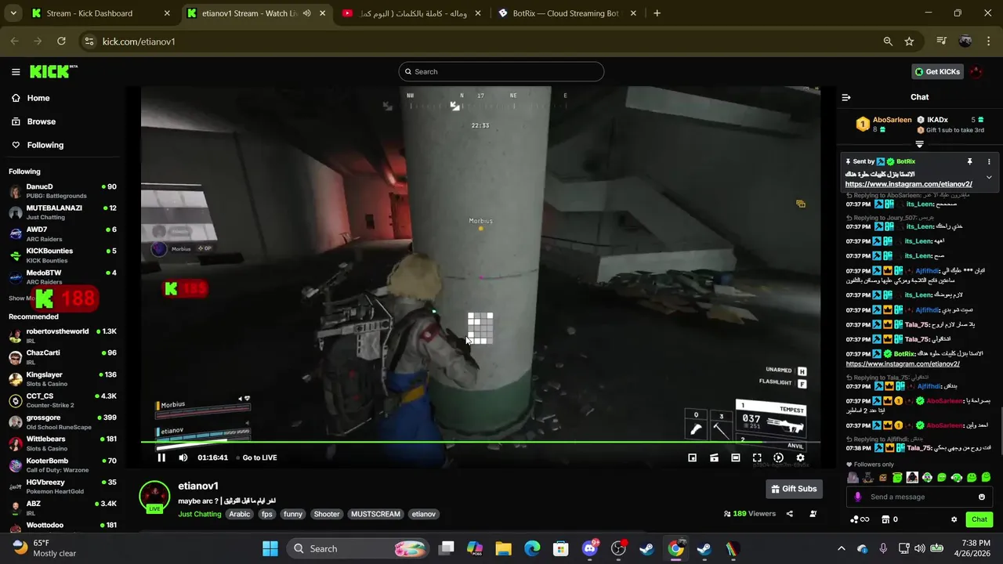Open the playback speed control

click(778, 457)
